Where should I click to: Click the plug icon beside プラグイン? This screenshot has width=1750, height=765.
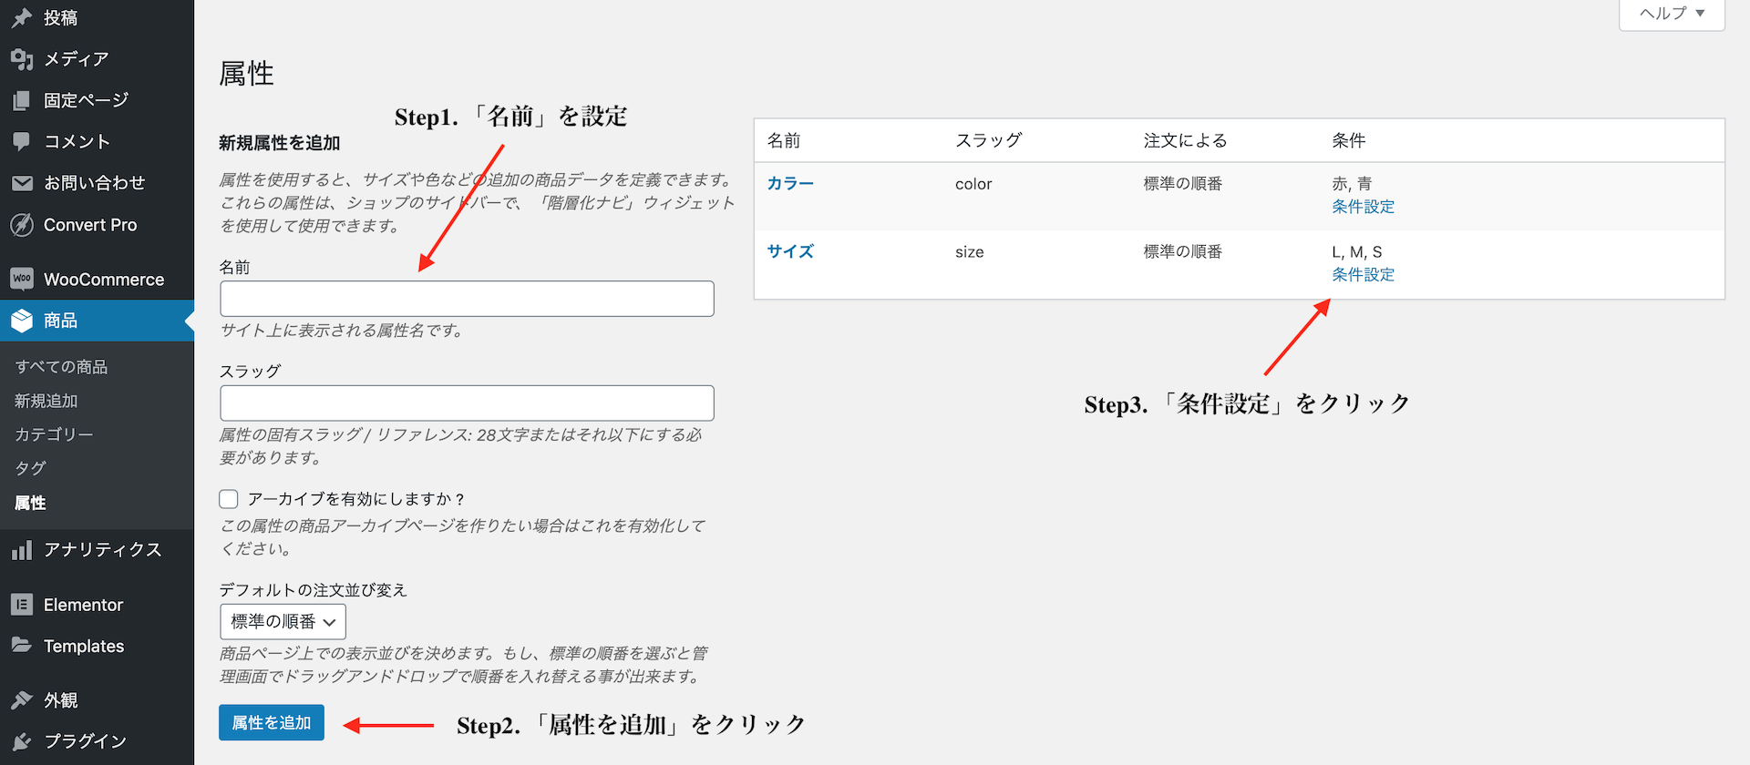22,741
